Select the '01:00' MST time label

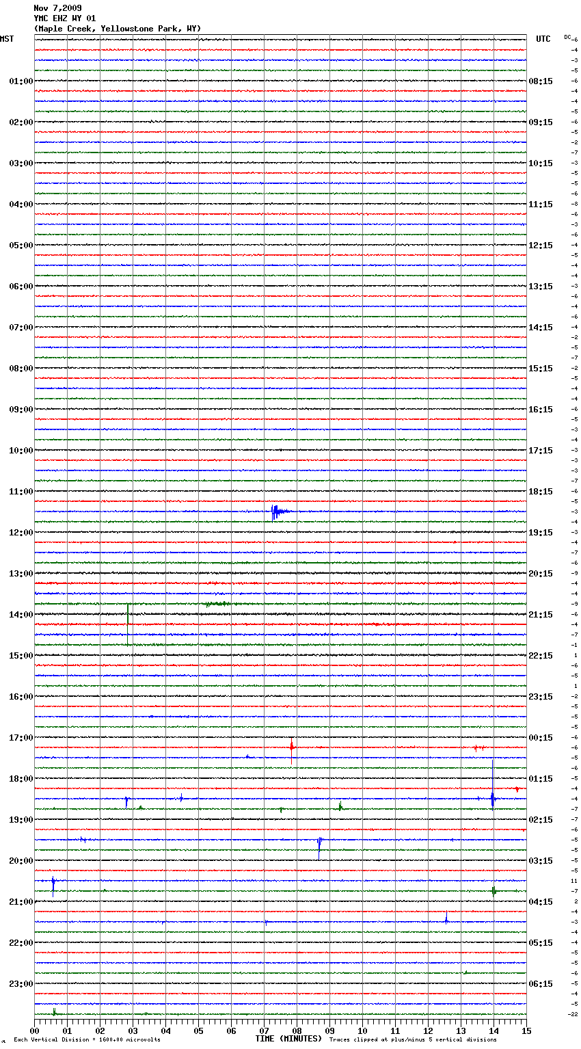pyautogui.click(x=21, y=81)
